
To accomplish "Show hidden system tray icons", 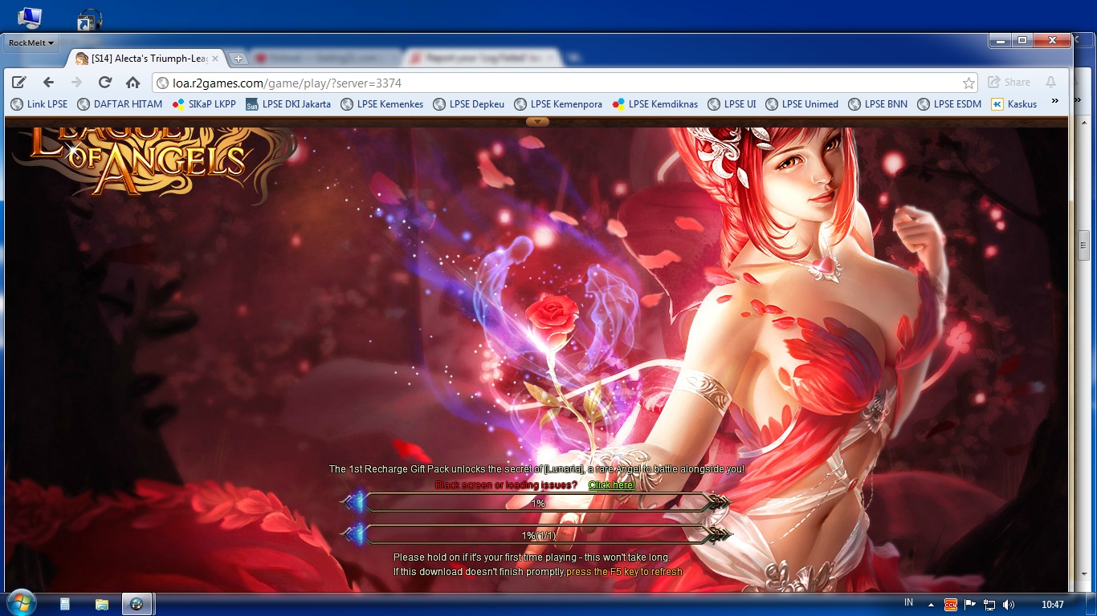I will point(931,604).
